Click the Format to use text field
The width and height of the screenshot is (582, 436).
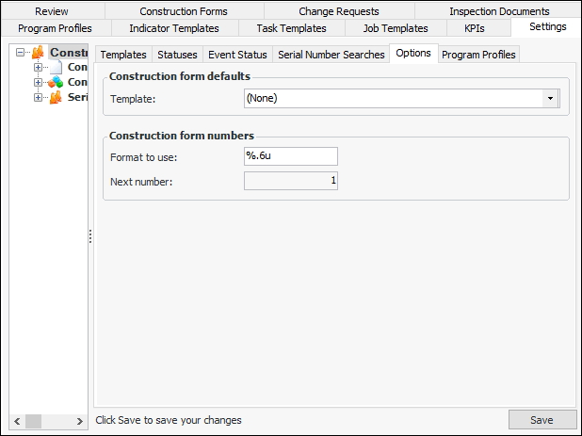(x=290, y=156)
